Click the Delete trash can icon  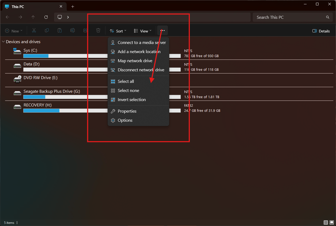coord(98,31)
